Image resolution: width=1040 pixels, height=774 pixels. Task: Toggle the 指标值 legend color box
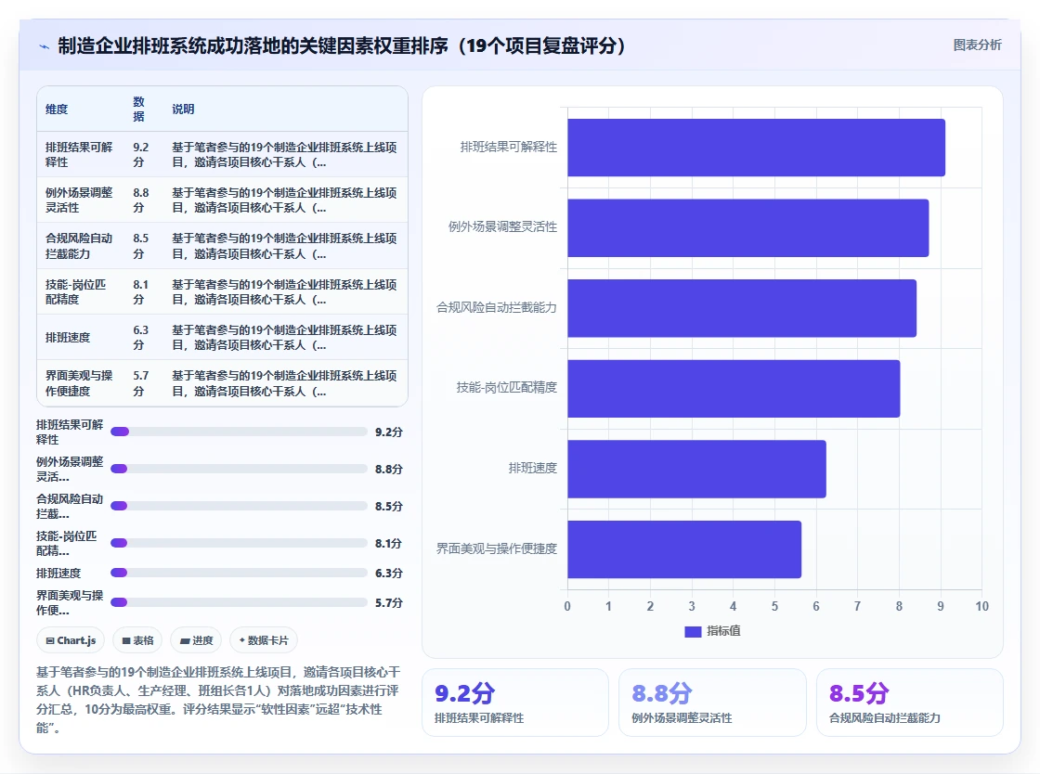click(693, 631)
